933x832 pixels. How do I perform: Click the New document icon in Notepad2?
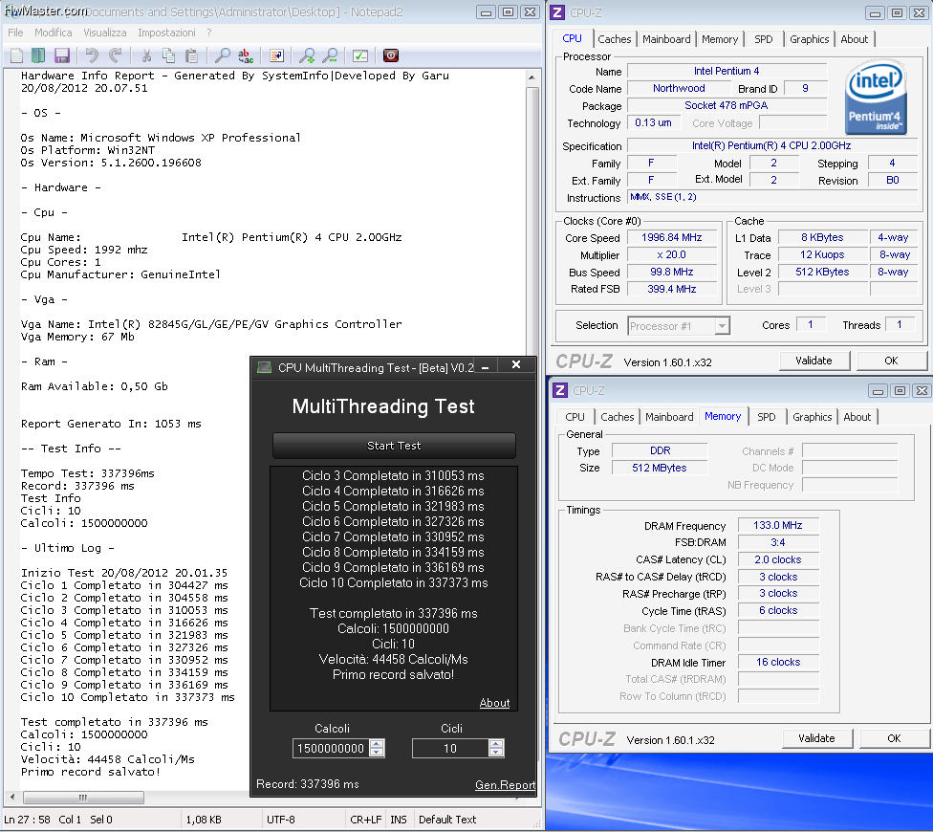pyautogui.click(x=16, y=55)
